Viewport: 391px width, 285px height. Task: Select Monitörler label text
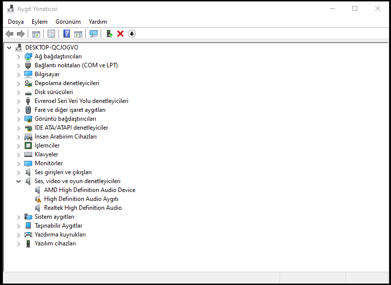[49, 163]
